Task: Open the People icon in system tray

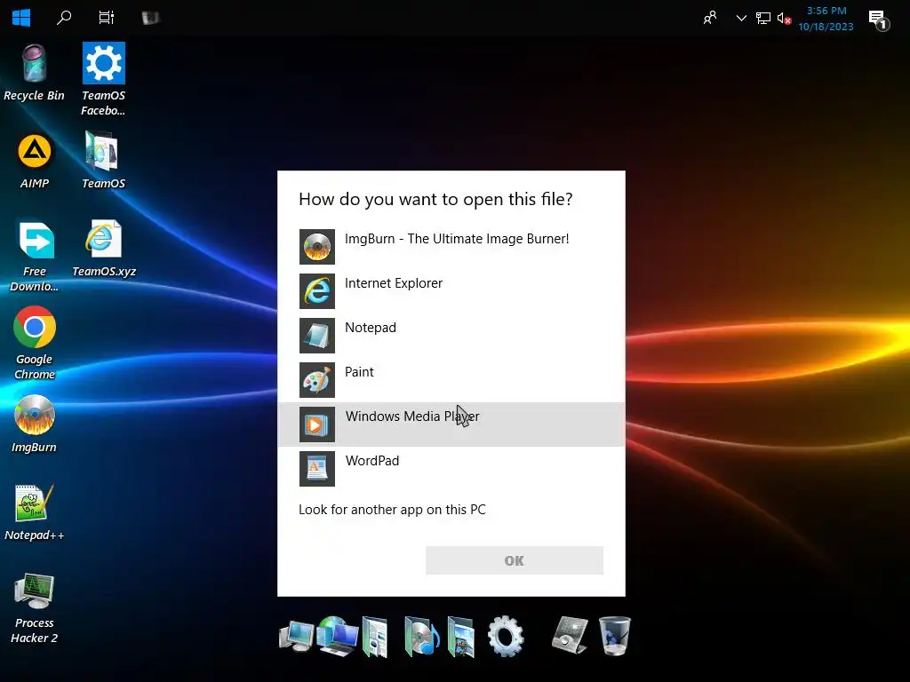Action: pos(709,18)
